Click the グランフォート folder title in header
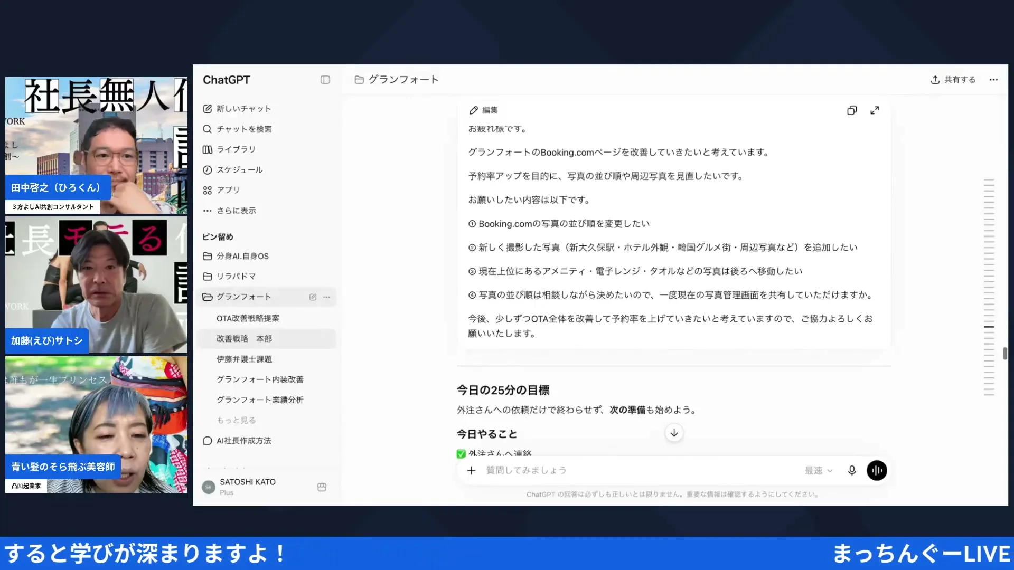Viewport: 1014px width, 570px height. [x=397, y=80]
